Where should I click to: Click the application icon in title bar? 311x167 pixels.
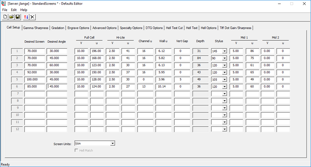[x=4, y=3]
